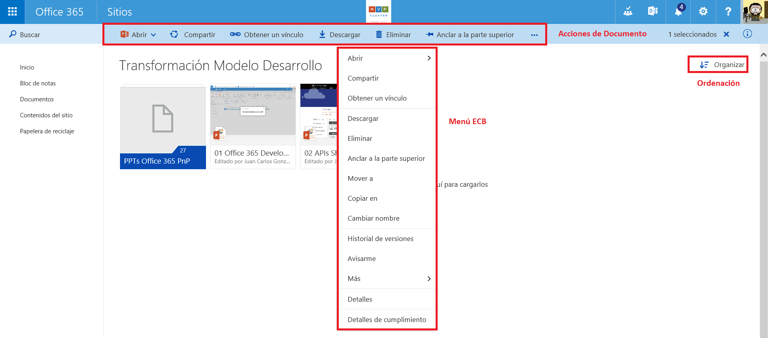Click the Compartir sync icon in toolbar

(x=174, y=34)
